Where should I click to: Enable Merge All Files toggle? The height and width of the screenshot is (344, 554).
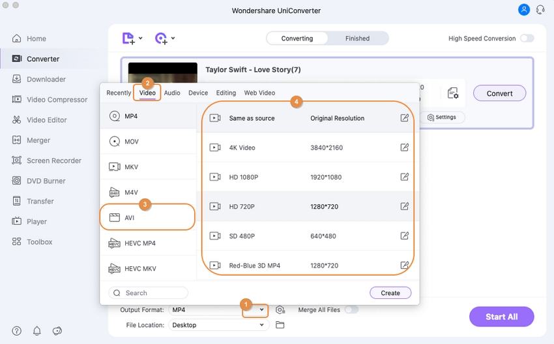click(x=351, y=309)
